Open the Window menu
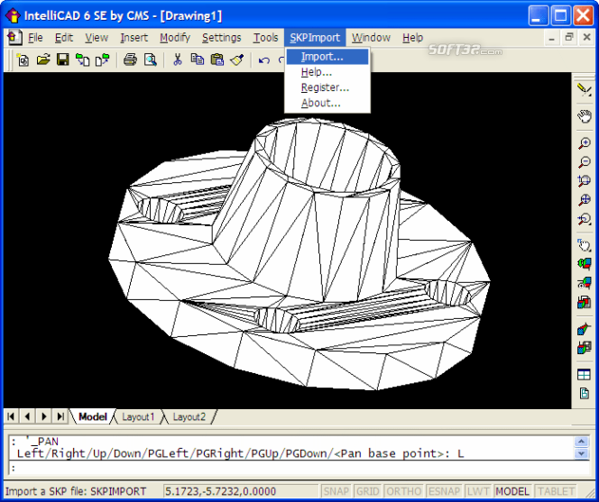The width and height of the screenshot is (599, 502). [x=371, y=38]
